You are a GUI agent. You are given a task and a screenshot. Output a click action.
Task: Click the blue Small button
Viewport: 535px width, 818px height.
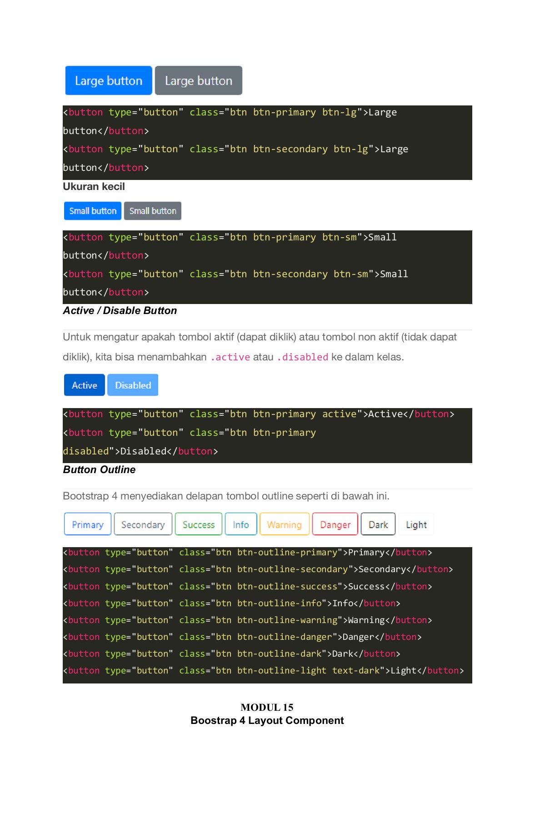(93, 211)
